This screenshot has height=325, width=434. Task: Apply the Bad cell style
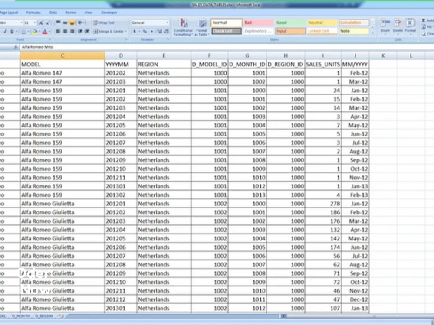259,22
